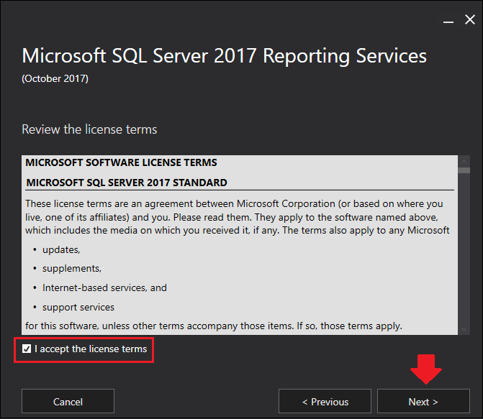The height and width of the screenshot is (419, 483).
Task: Go back with the Previous button
Action: click(x=325, y=401)
